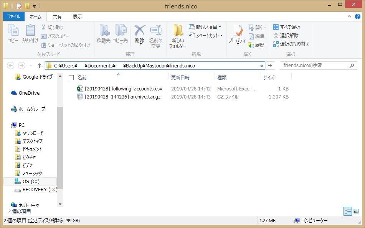
Task: Open the ribbon Help question mark
Action: pos(358,16)
